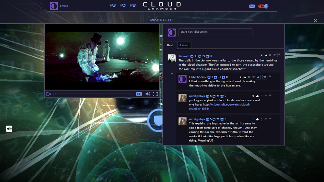Upvote LadyPhoenix's reply with highlighted thumbs-up

coord(258,77)
